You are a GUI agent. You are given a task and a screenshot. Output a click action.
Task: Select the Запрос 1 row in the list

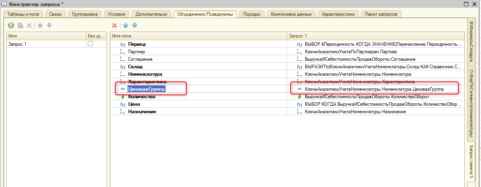tap(17, 44)
